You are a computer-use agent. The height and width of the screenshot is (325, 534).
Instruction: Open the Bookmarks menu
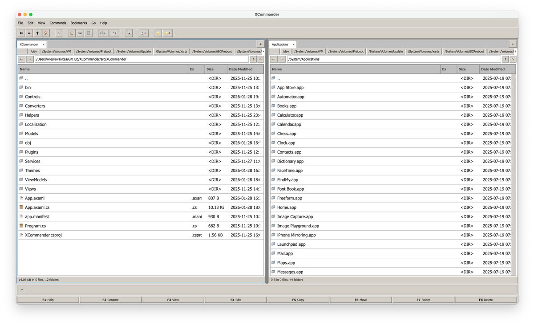coord(79,23)
